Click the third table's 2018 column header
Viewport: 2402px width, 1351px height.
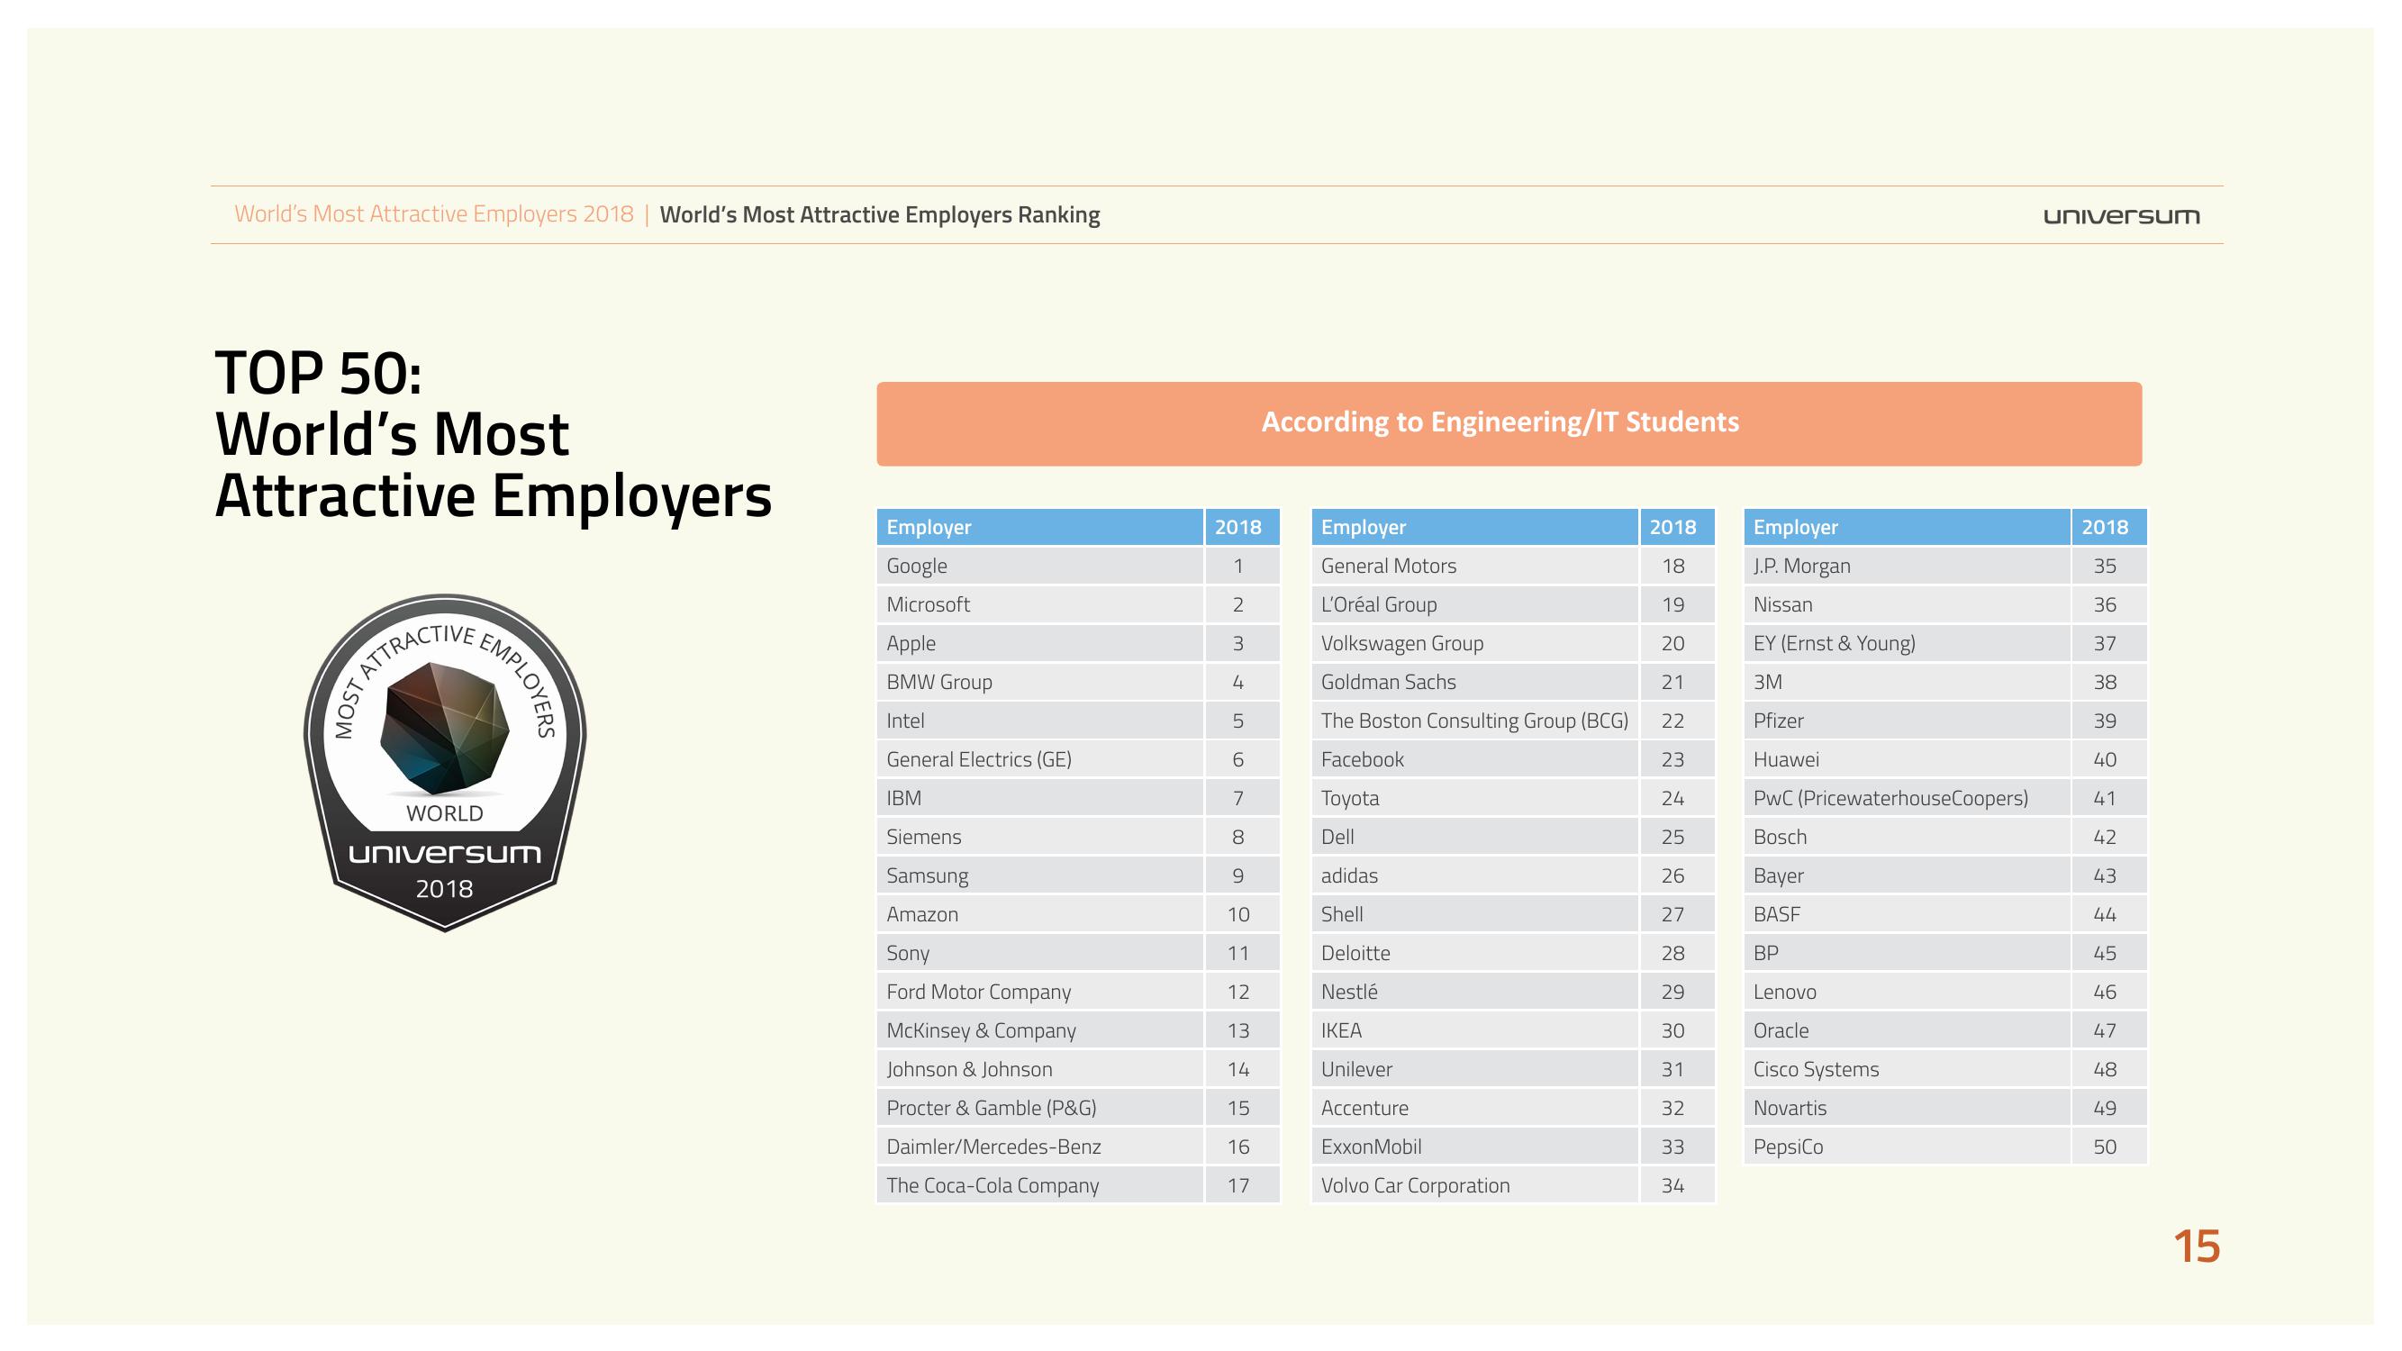[x=2105, y=528]
